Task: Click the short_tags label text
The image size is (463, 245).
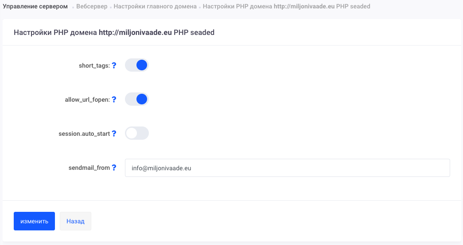Action: tap(94, 65)
